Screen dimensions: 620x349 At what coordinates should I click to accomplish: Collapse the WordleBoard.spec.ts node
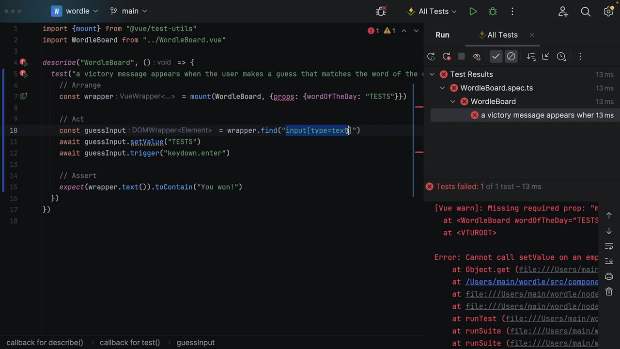[x=442, y=88]
